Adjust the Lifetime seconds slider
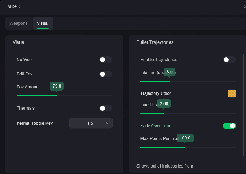 click(188, 81)
